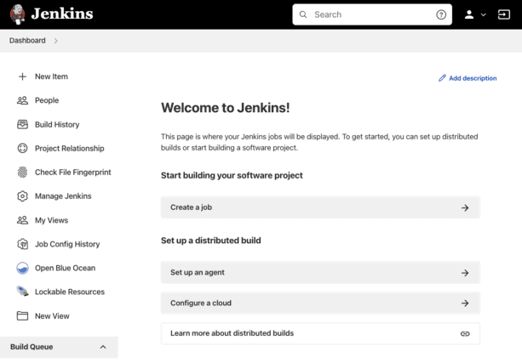Click the Lockable Resources icon
522x363 pixels.
coord(22,292)
